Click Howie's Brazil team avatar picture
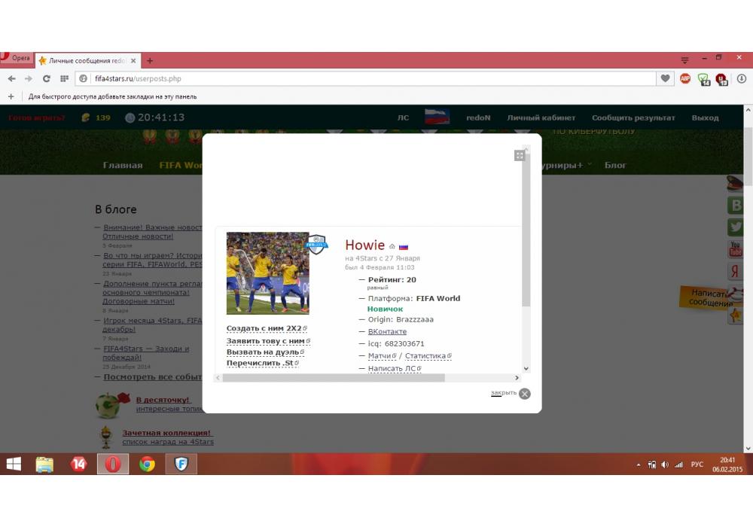Screen dimensions: 753x527 click(x=267, y=273)
